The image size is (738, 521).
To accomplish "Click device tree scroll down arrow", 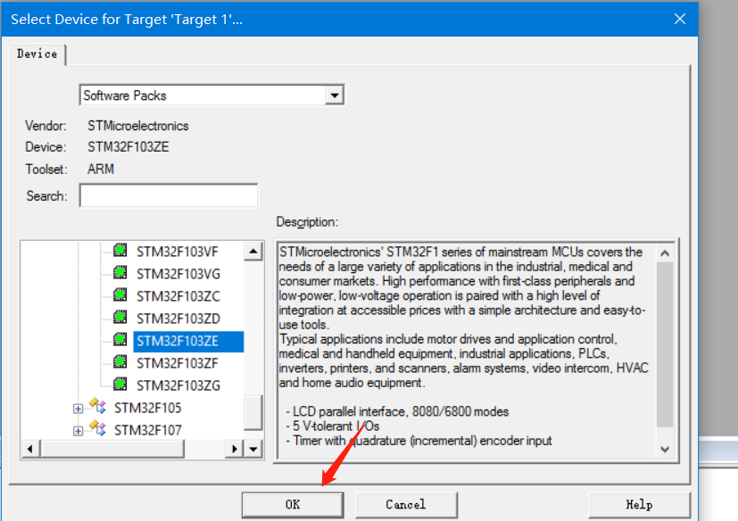I will click(253, 449).
